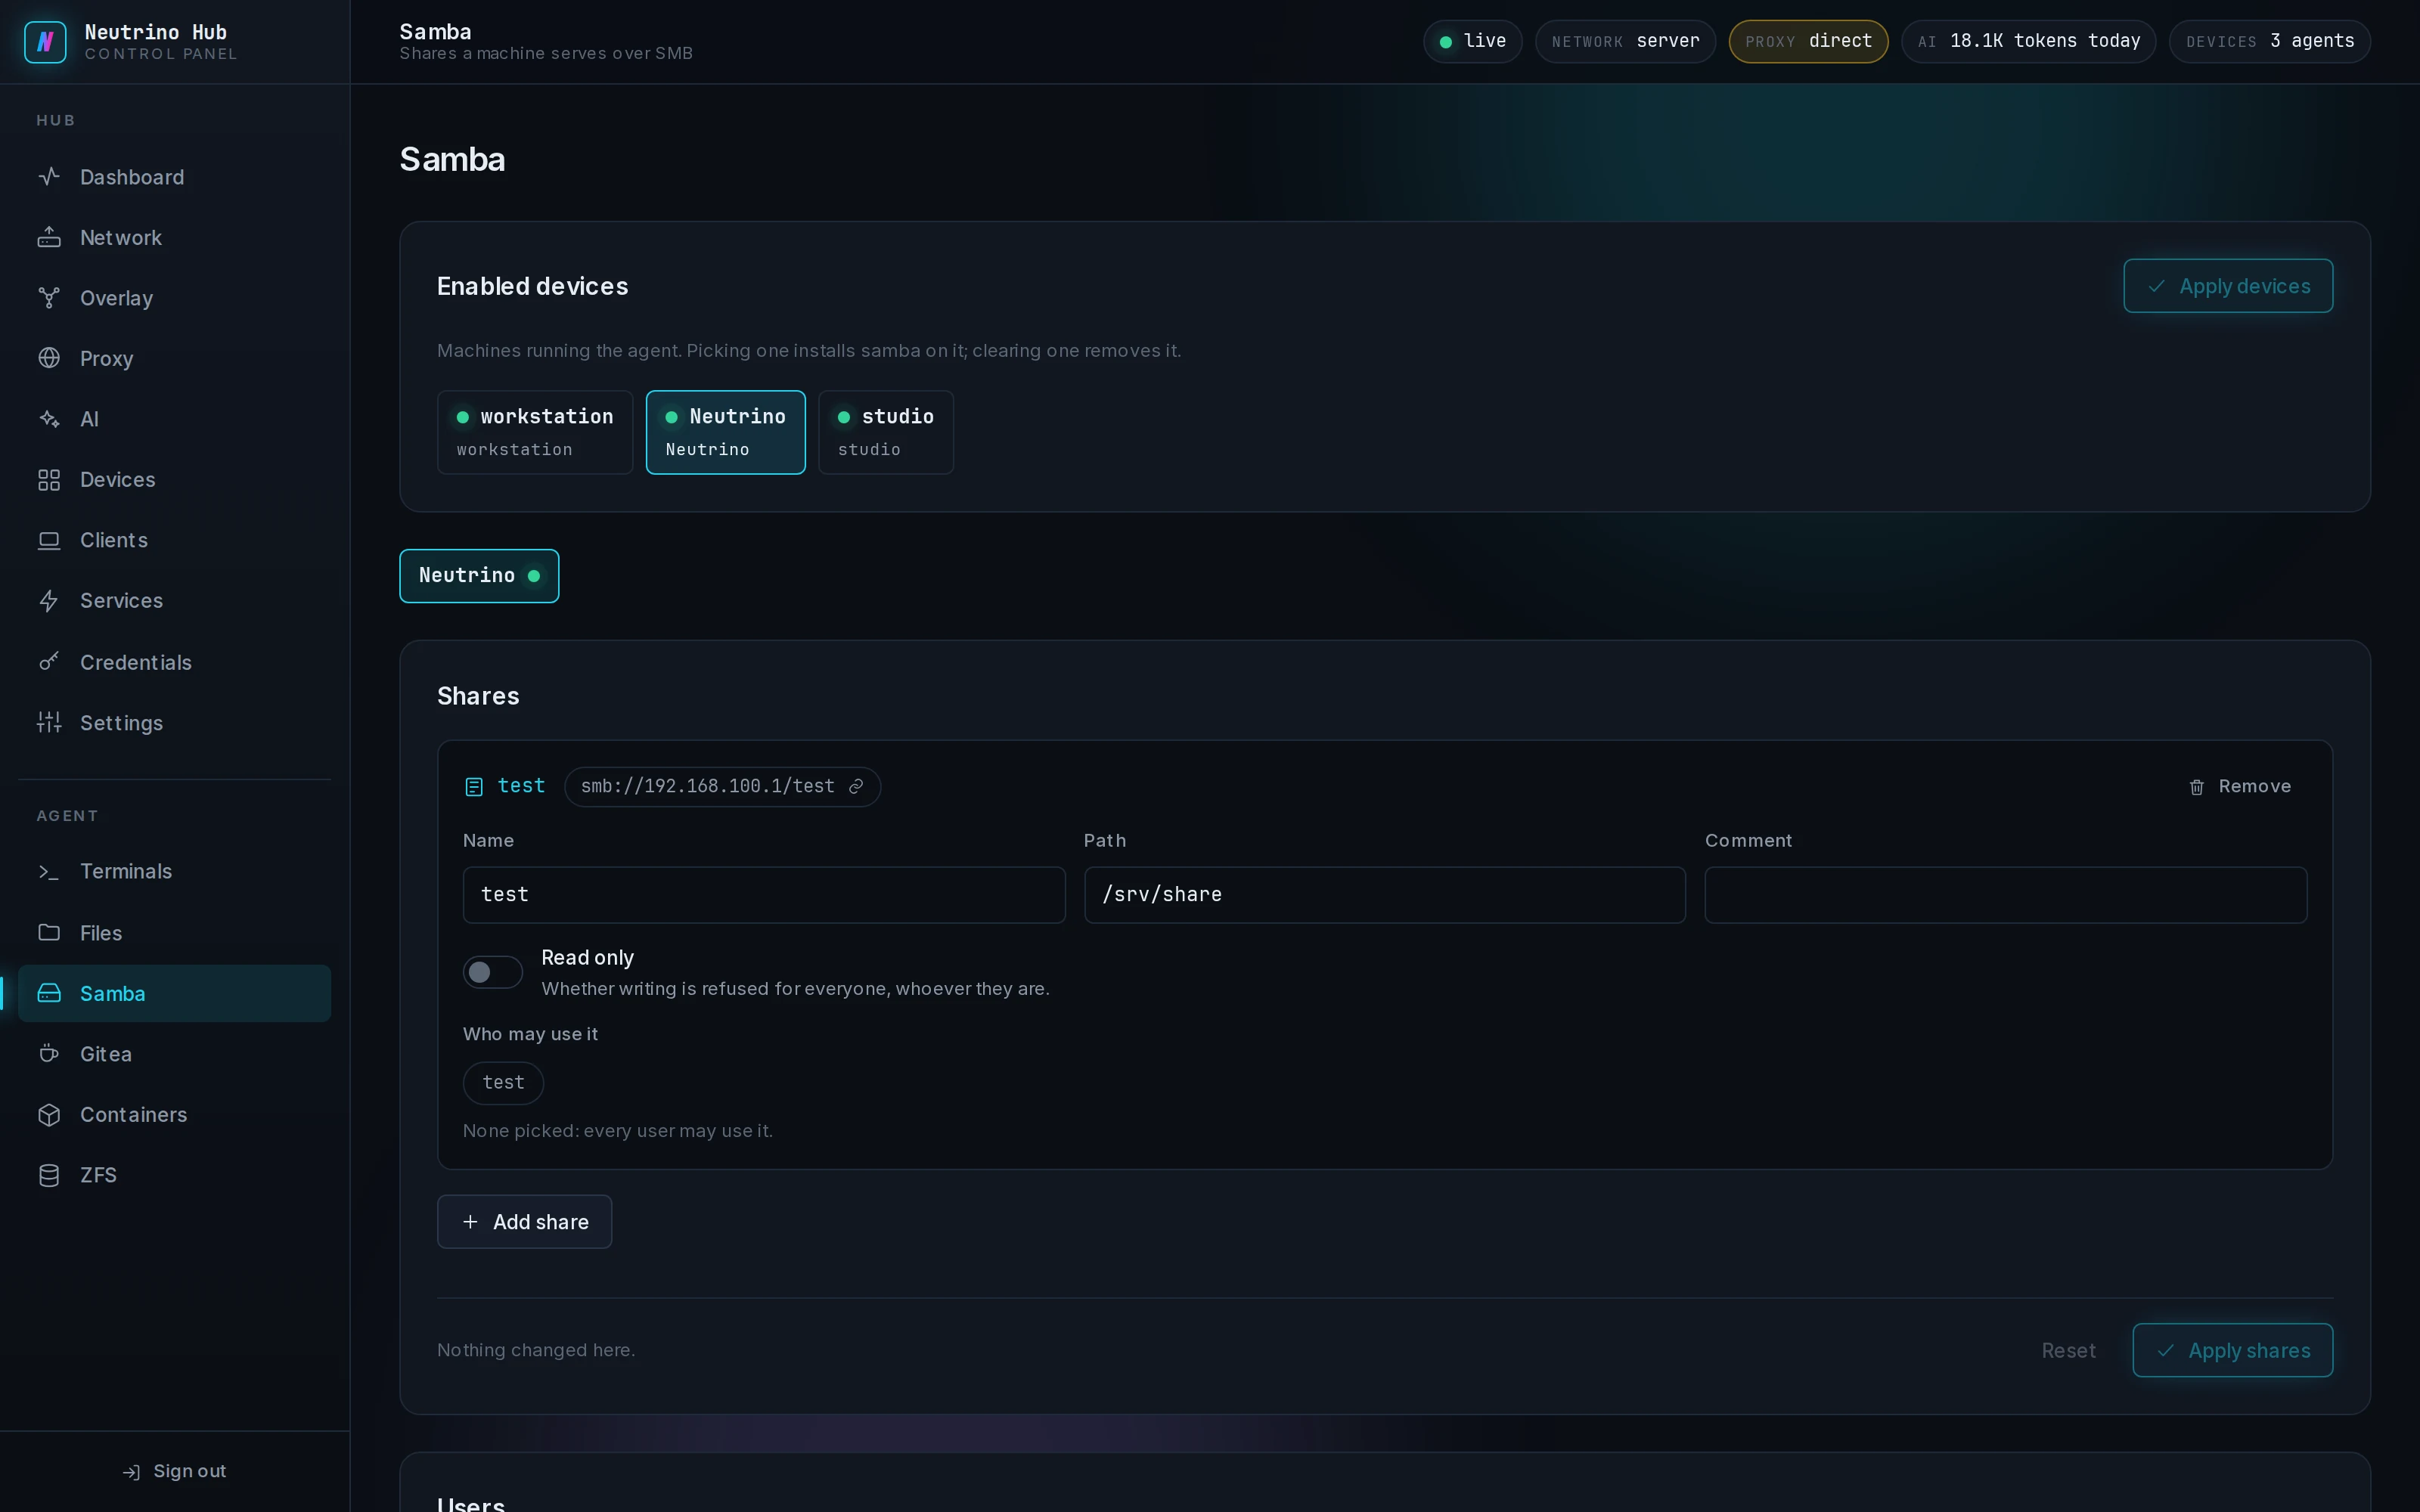The height and width of the screenshot is (1512, 2420).
Task: Click the Path field showing /srv/share
Action: pyautogui.click(x=1385, y=895)
